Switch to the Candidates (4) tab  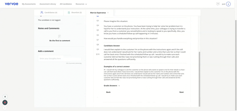(x=49, y=13)
